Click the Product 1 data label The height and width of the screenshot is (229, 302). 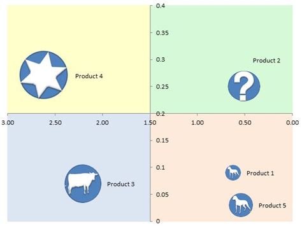[261, 173]
